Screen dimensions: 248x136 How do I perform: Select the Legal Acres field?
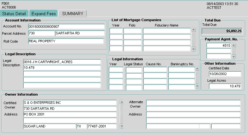click(225, 86)
